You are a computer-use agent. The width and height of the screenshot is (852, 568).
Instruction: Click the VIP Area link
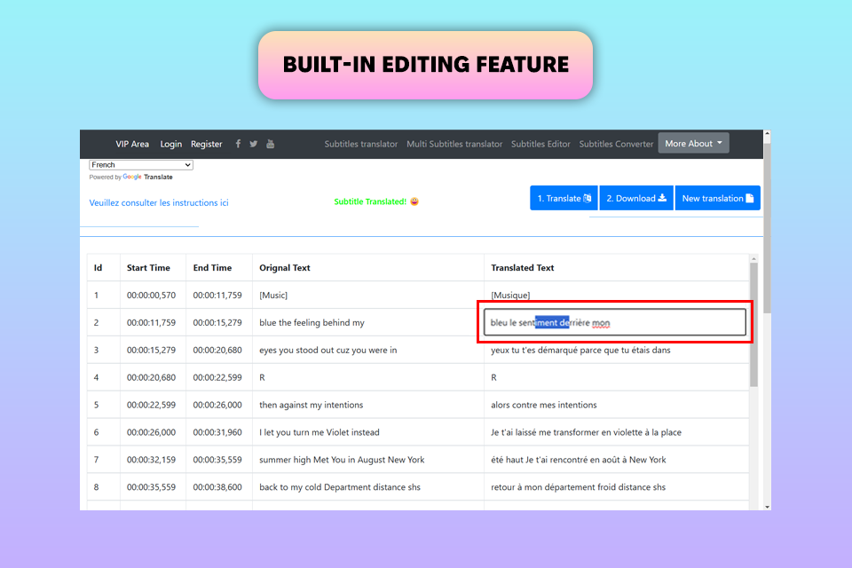pos(132,144)
